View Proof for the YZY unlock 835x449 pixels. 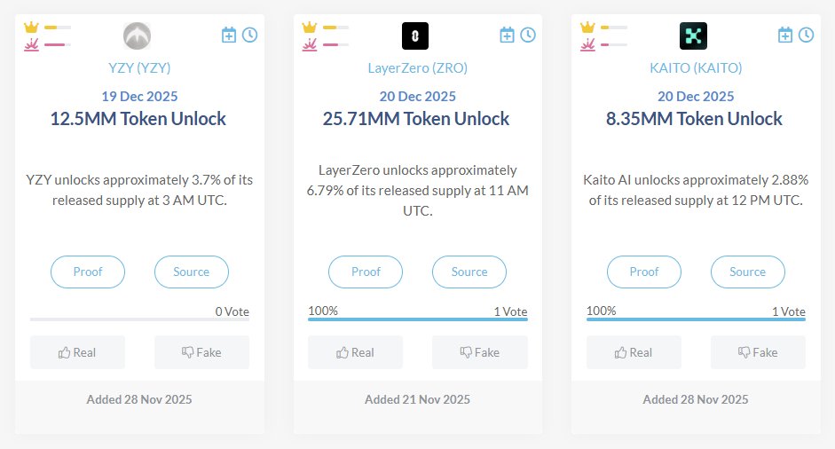pyautogui.click(x=88, y=272)
